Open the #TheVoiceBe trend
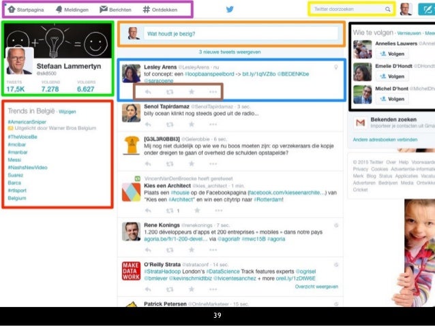The image size is (435, 326). click(x=22, y=137)
